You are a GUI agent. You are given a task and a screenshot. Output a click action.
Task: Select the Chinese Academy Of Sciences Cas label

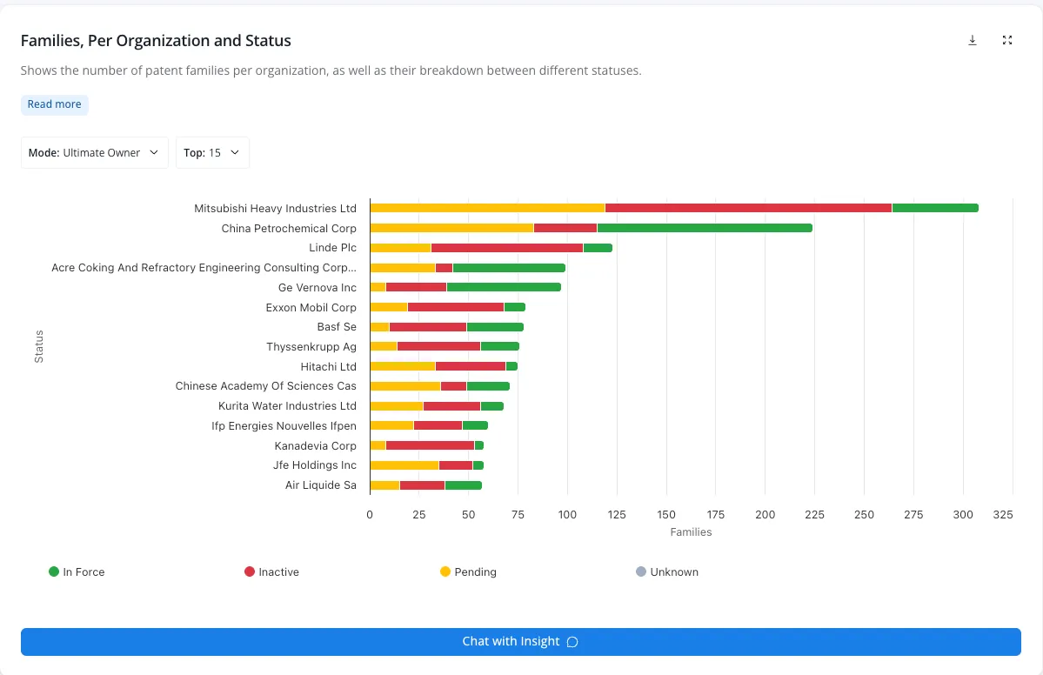point(266,385)
